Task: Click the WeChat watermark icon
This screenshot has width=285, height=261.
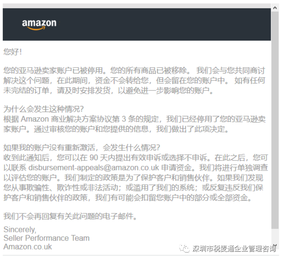Action: [184, 248]
